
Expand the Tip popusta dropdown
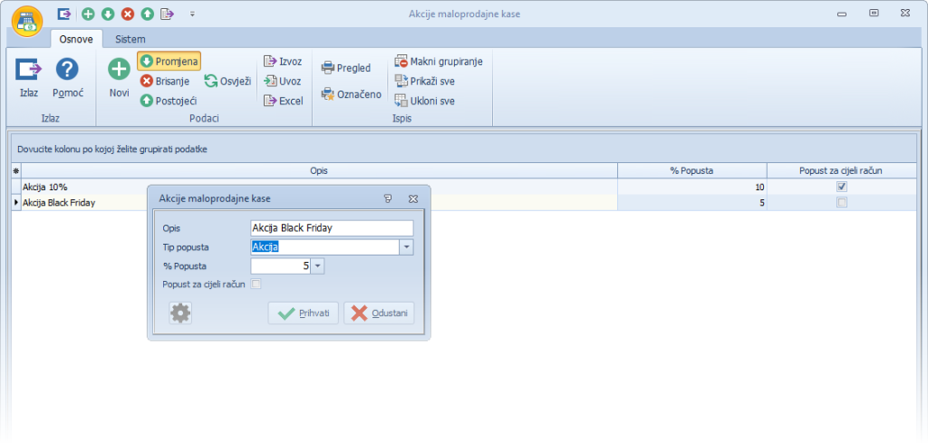coord(407,247)
